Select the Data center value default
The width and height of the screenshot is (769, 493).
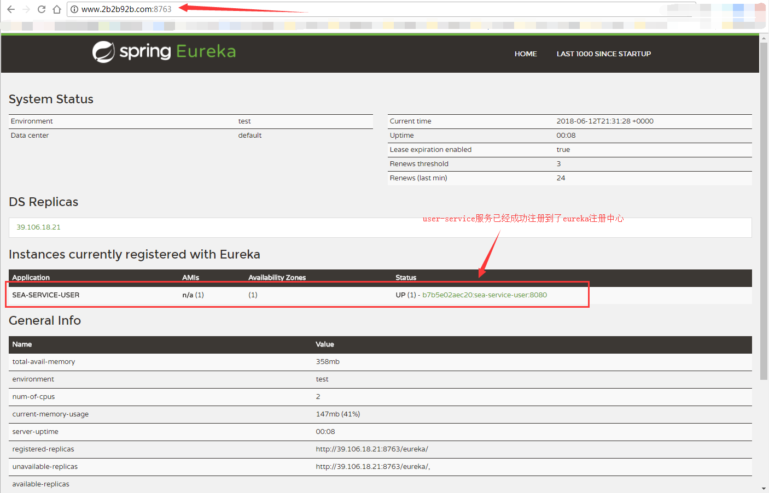tap(250, 136)
